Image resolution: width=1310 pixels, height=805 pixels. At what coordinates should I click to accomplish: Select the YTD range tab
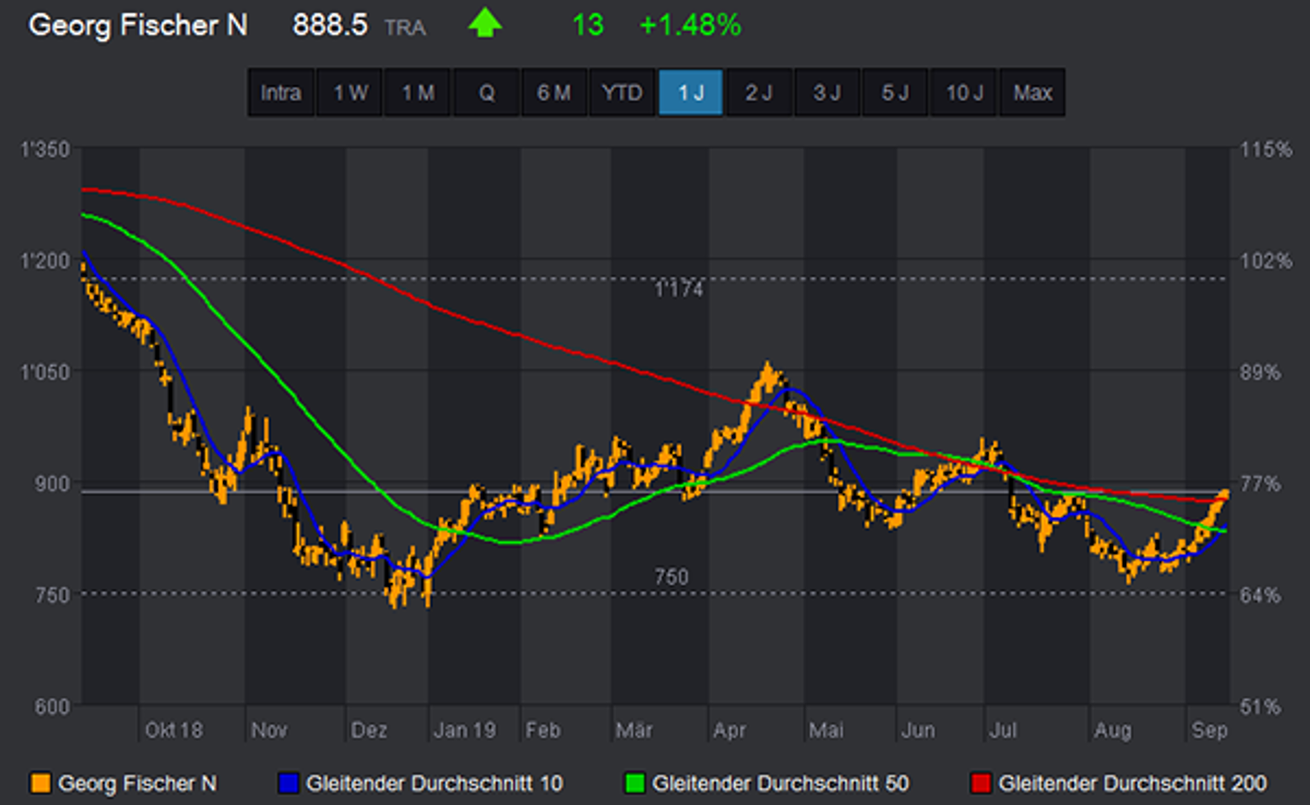(622, 93)
